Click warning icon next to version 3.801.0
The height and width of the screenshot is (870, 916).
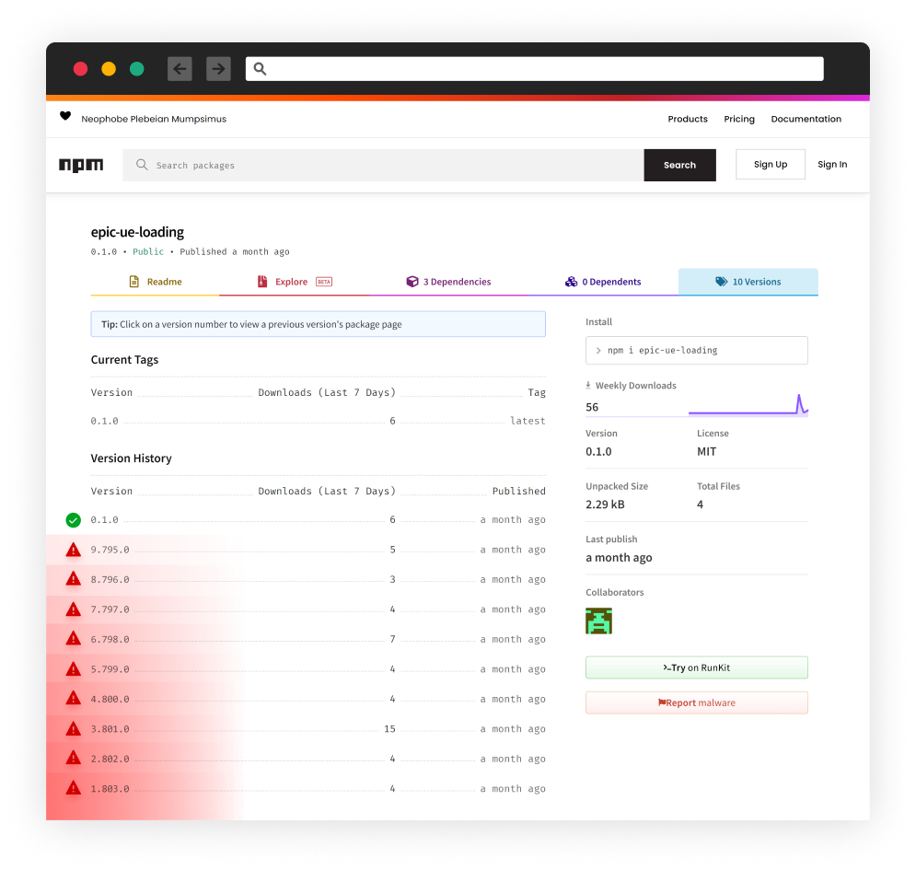point(73,728)
